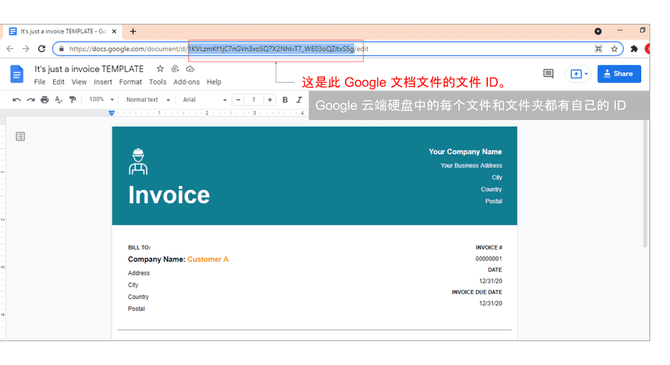Print the document using the printer icon
This screenshot has height=365, width=670.
45,100
